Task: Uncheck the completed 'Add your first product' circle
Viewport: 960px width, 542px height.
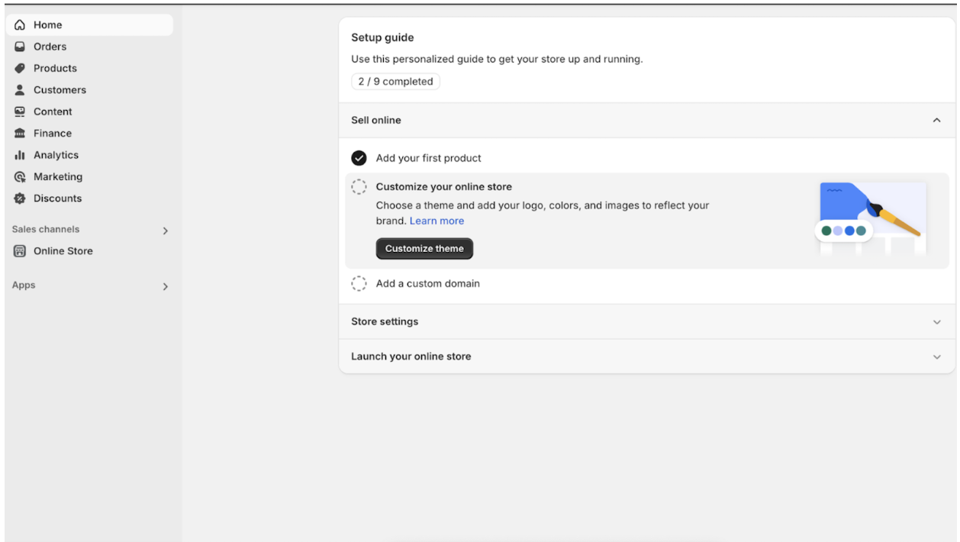Action: tap(359, 158)
